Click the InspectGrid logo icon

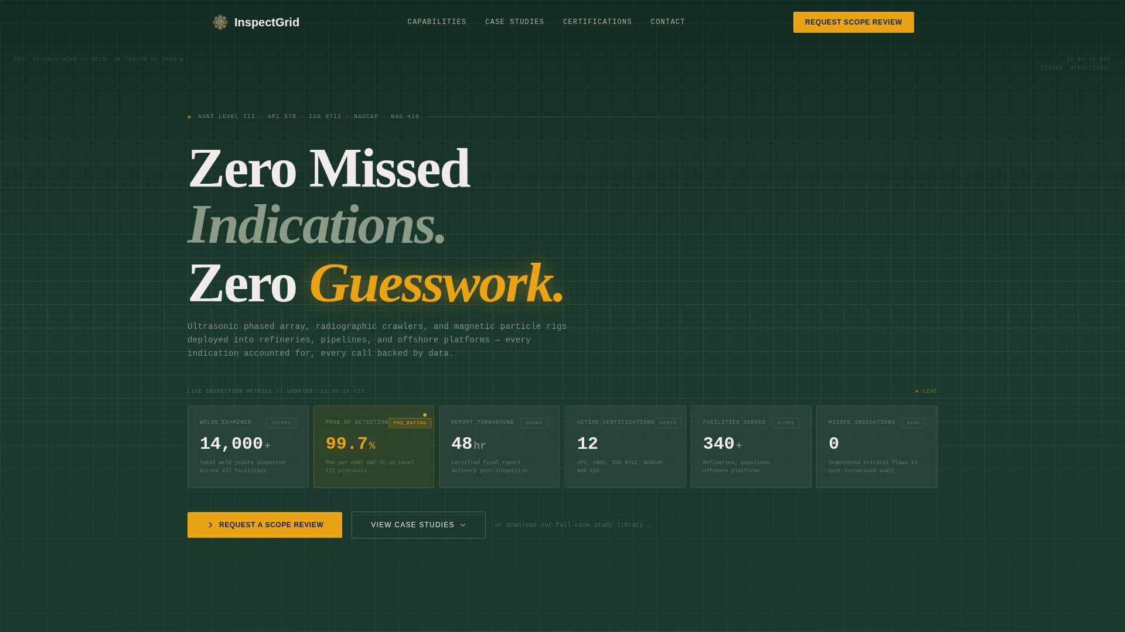220,22
